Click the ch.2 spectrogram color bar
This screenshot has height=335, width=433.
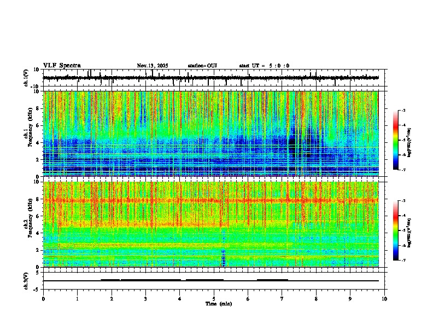tap(396, 230)
